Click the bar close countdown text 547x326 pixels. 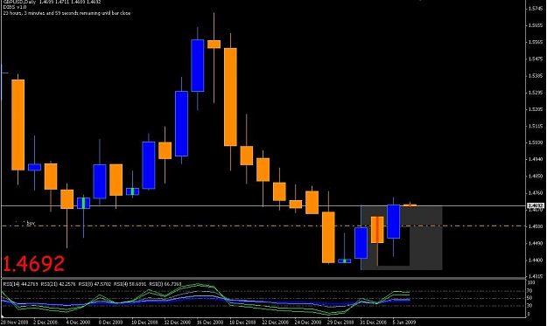67,13
